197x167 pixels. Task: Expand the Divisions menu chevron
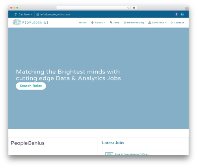click(x=166, y=23)
